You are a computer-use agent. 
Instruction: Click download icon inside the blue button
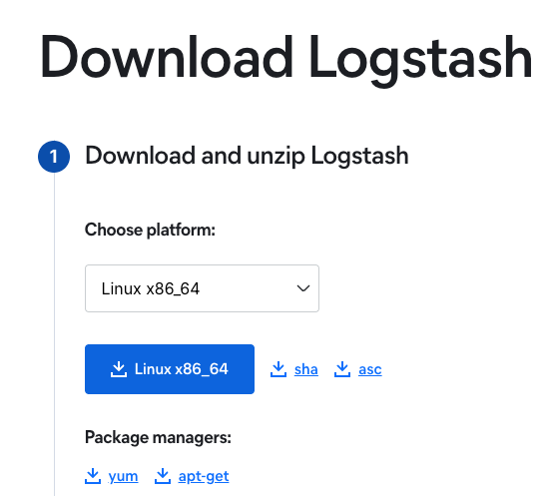[x=119, y=369]
